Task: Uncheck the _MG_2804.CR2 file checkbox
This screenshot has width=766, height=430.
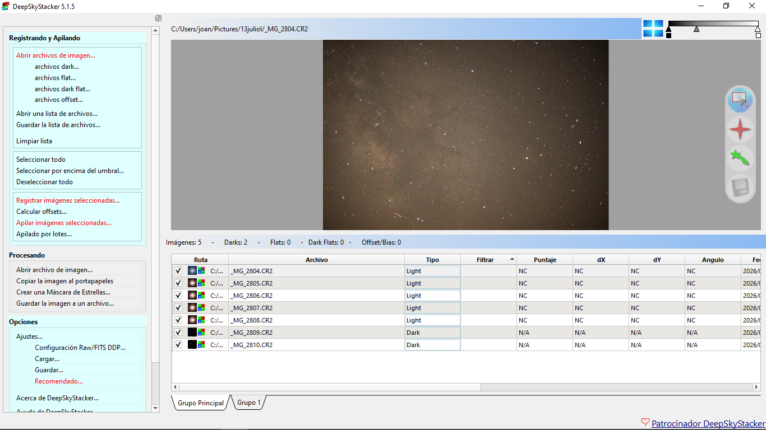Action: [x=178, y=271]
